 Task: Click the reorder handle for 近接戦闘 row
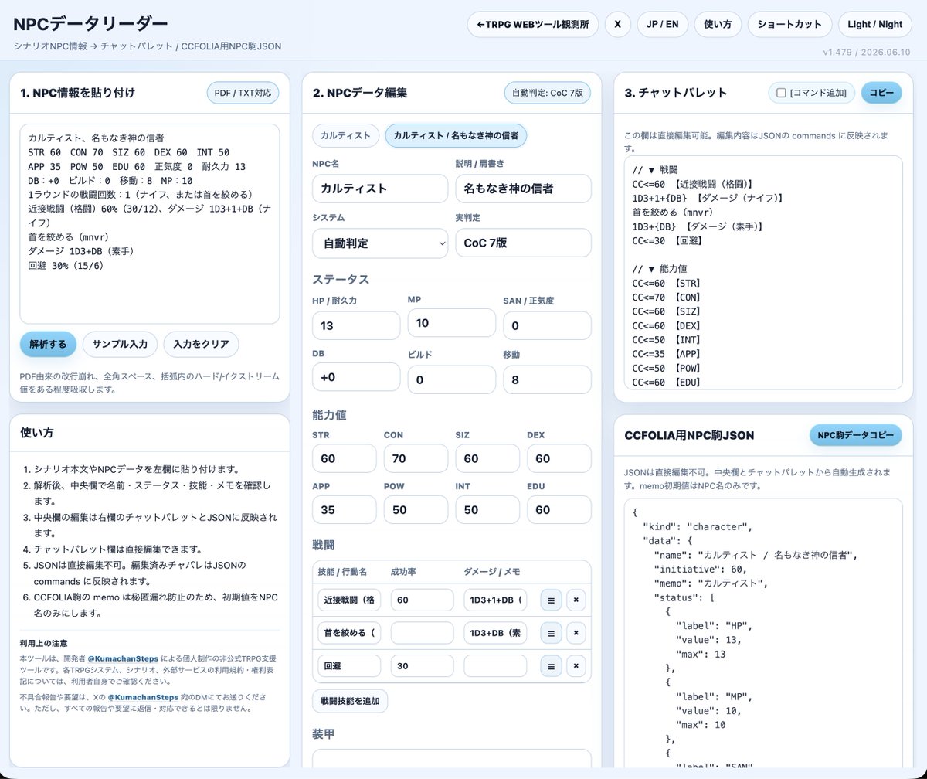[551, 600]
